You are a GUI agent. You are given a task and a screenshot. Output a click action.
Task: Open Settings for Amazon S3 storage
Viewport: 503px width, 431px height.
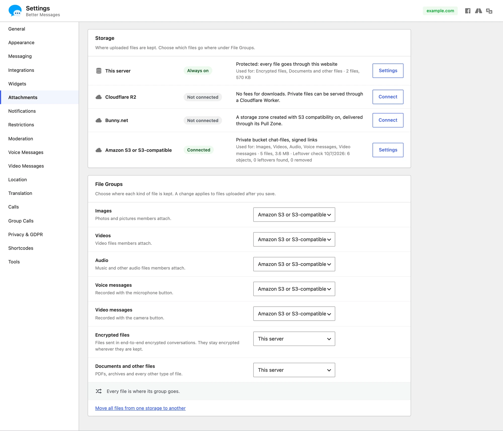click(x=388, y=150)
